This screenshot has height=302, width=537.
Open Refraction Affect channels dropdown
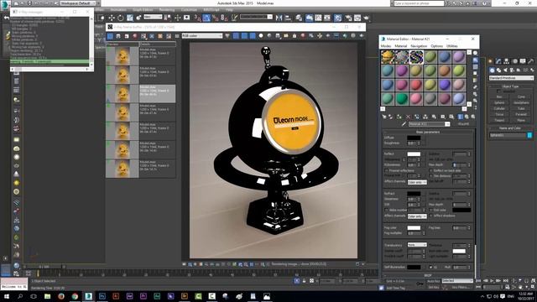pos(417,216)
